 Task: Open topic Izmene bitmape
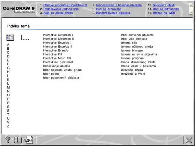coord(132,50)
